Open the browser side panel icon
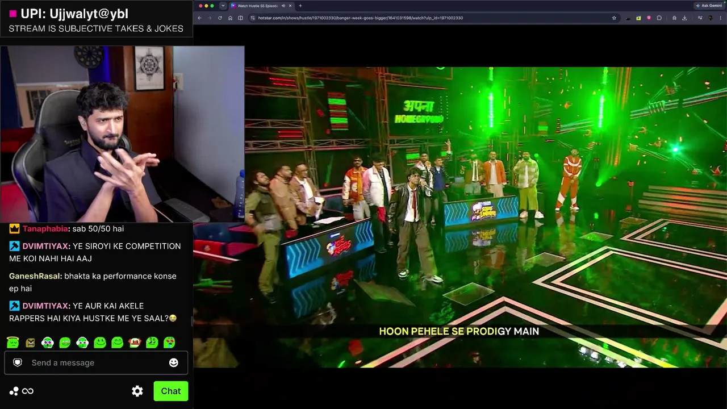Image resolution: width=727 pixels, height=409 pixels. tap(240, 18)
